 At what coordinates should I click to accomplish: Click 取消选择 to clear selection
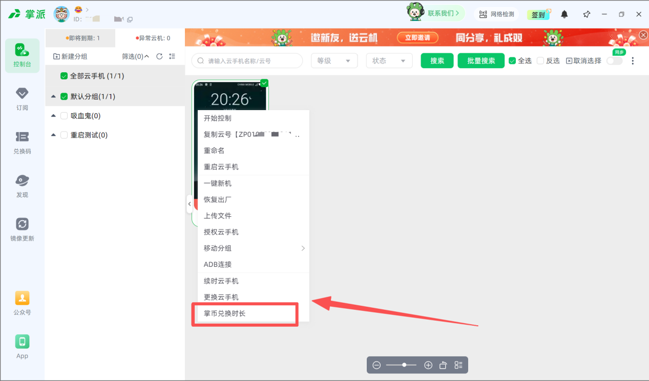click(x=583, y=60)
